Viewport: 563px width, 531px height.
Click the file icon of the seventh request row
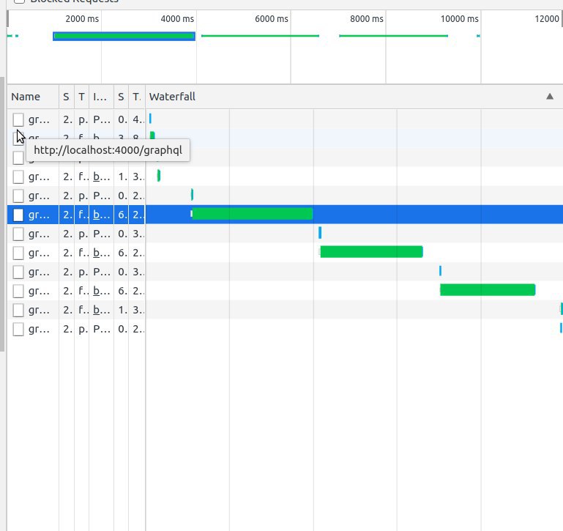tap(18, 234)
